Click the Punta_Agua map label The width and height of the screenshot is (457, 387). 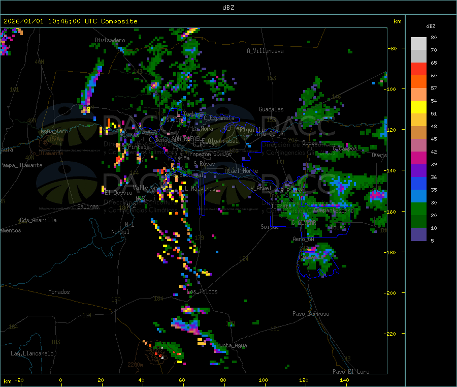[232, 346]
